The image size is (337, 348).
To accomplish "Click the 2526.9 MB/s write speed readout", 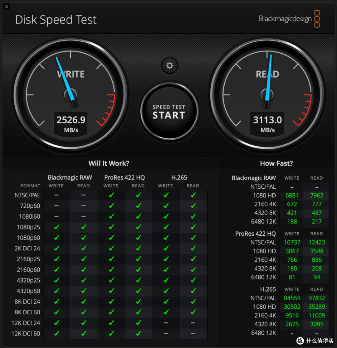I will click(x=71, y=124).
